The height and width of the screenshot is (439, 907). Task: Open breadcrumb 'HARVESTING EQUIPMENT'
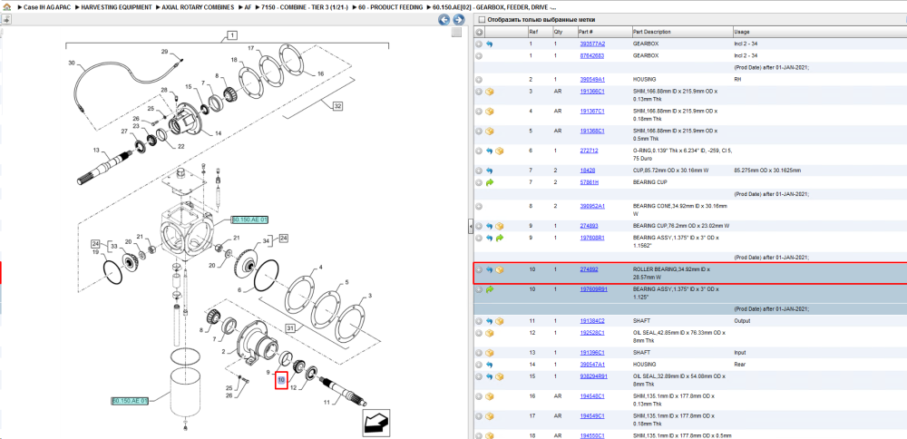(116, 7)
